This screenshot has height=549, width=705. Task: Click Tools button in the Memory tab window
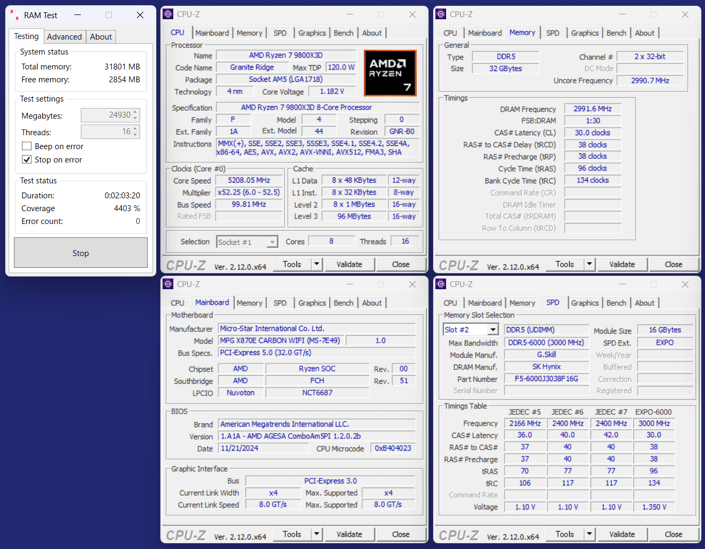(565, 264)
